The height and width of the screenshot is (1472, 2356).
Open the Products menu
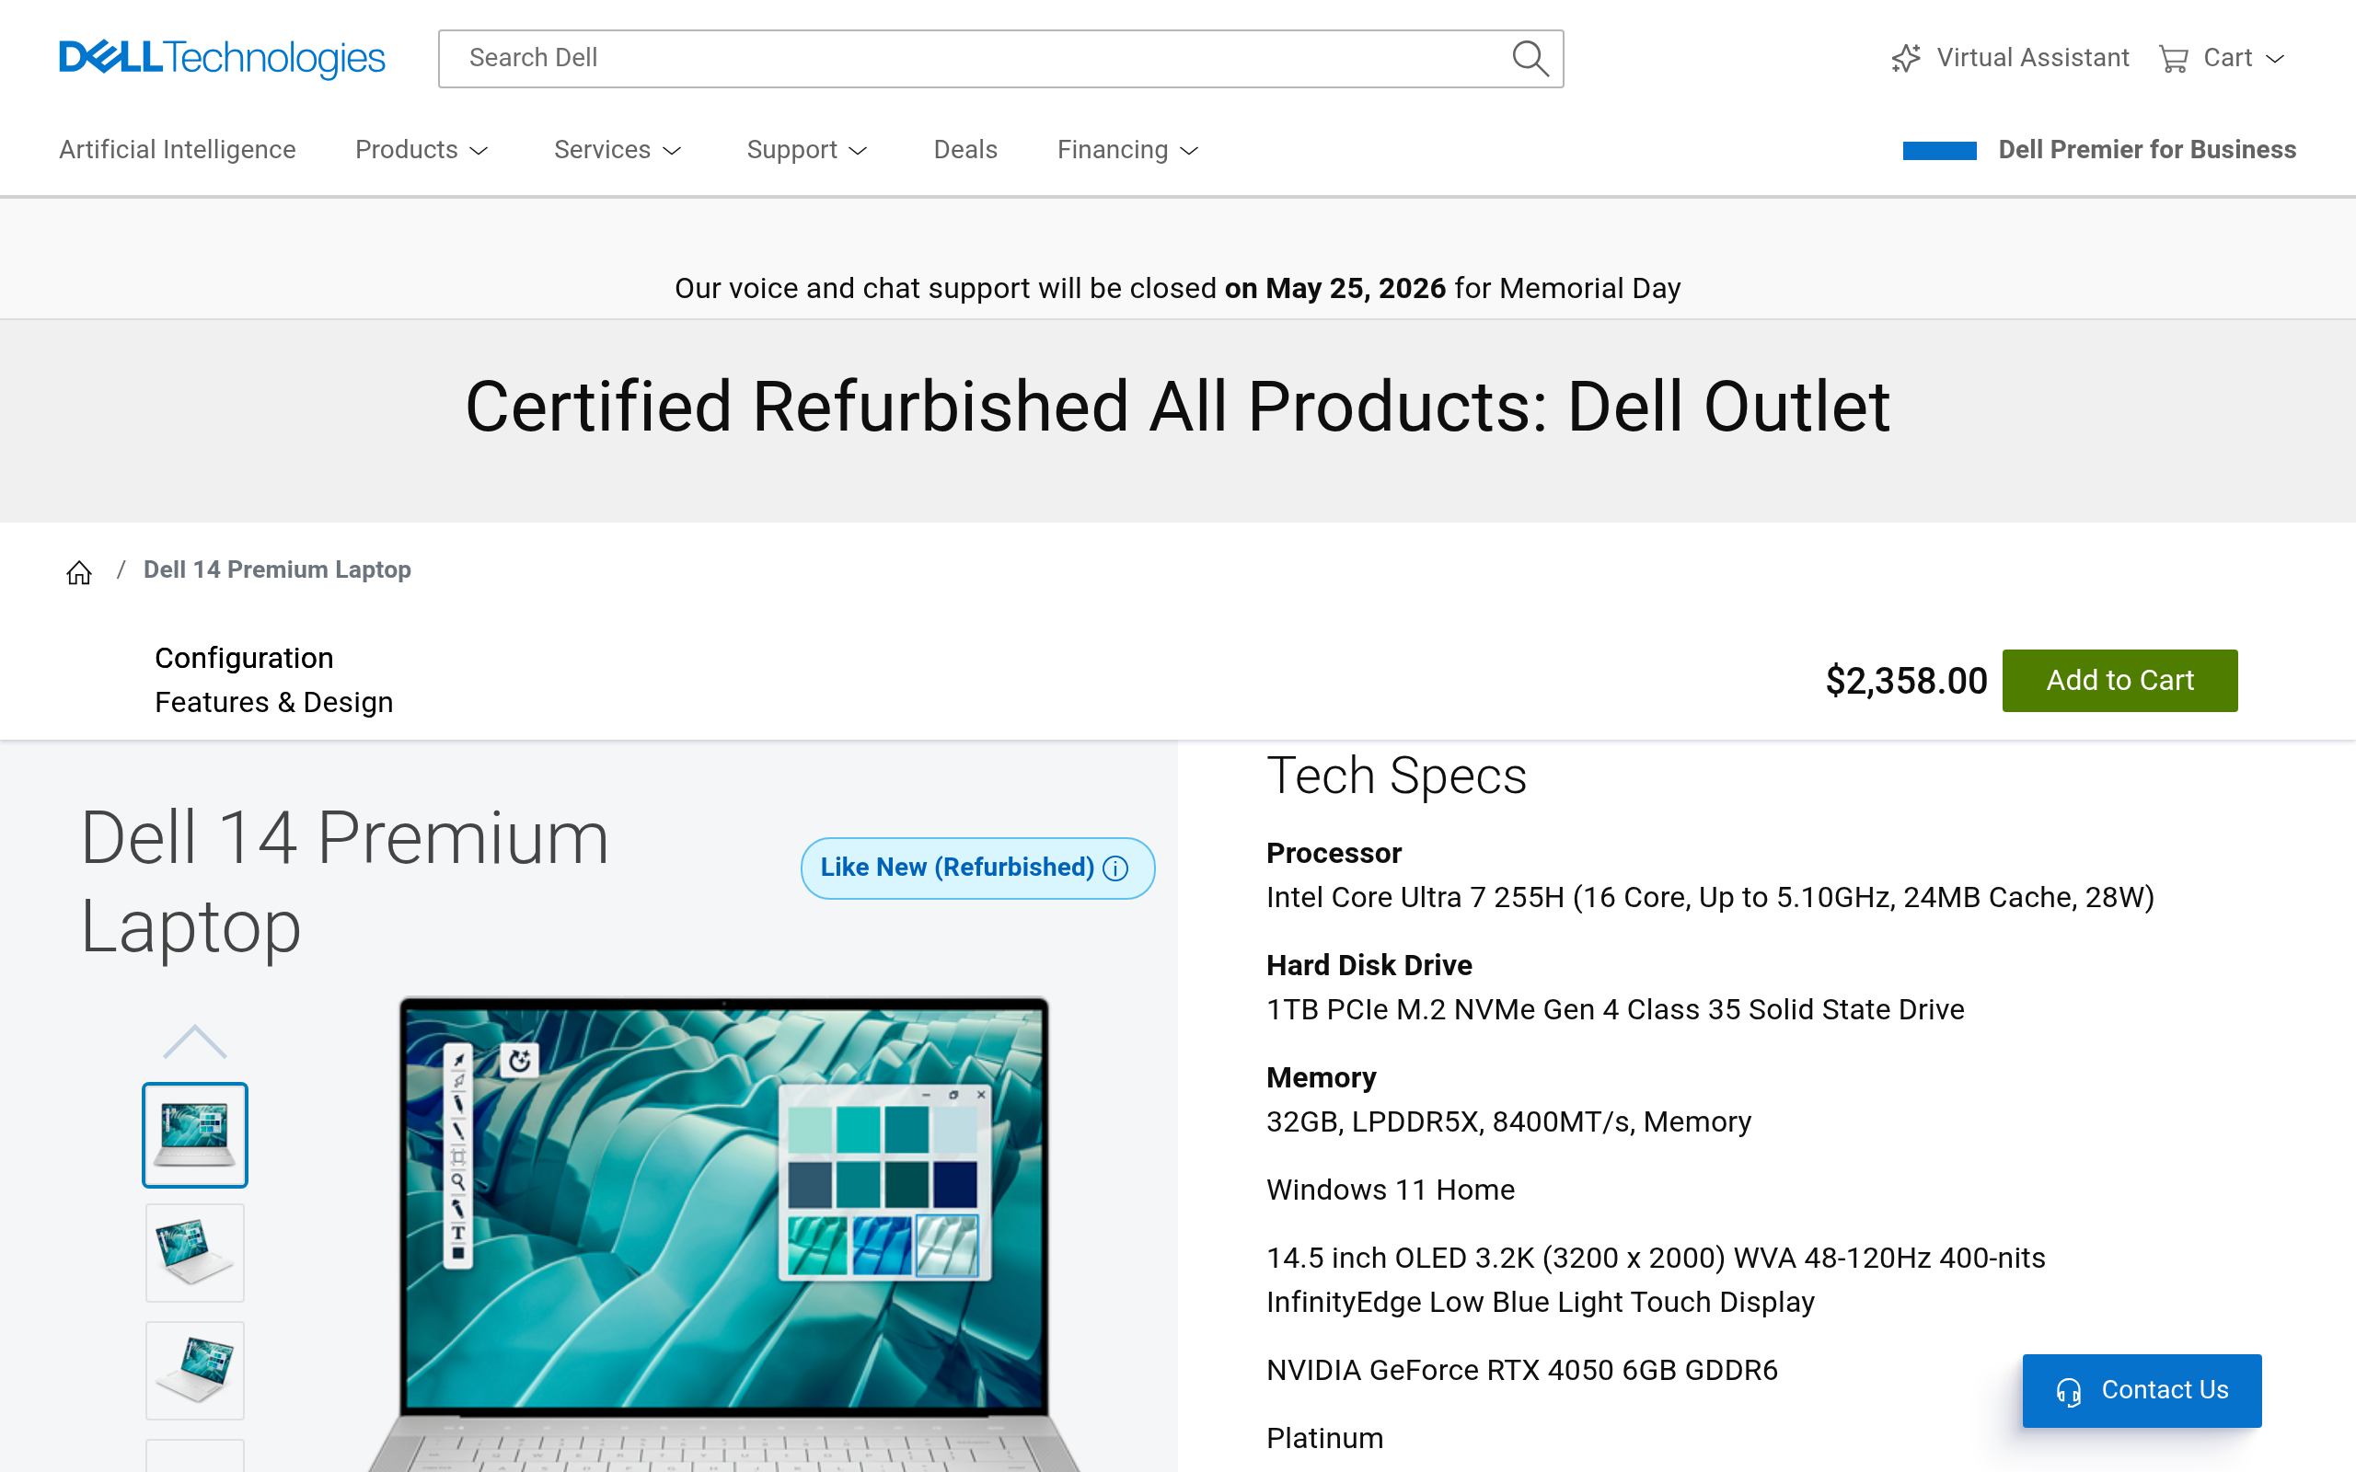tap(422, 150)
